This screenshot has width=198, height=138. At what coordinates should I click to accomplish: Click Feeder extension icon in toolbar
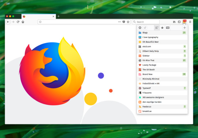pyautogui.click(x=184, y=22)
